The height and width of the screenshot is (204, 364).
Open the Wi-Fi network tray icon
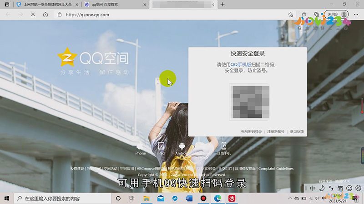tap(311, 199)
